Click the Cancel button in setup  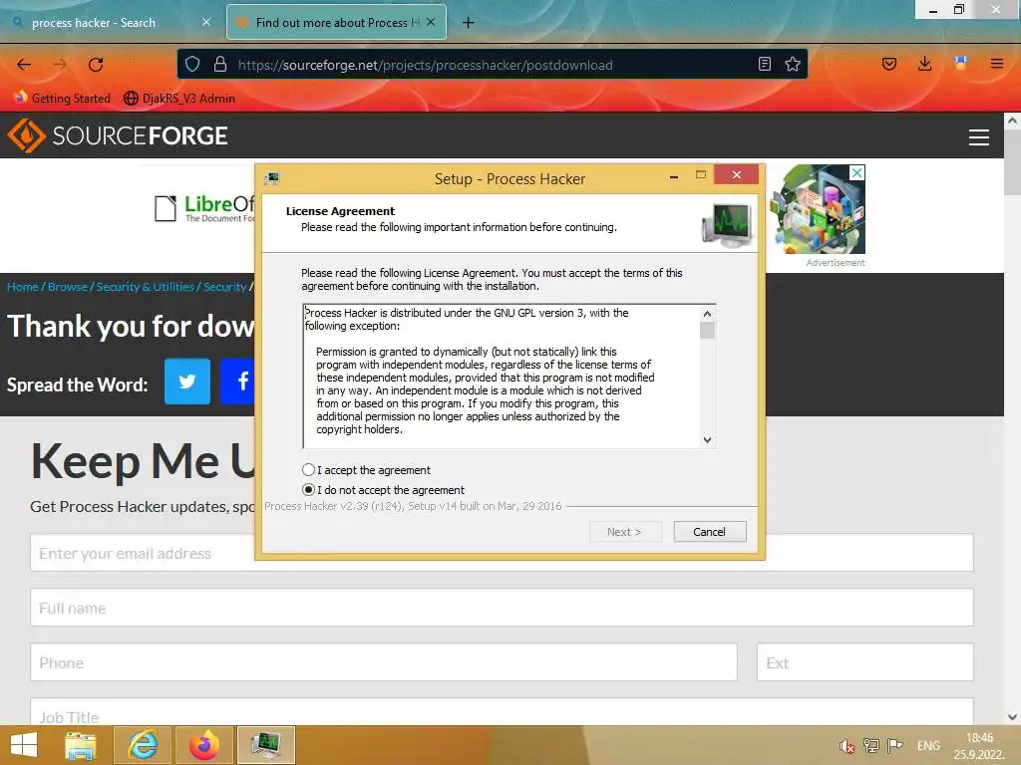click(x=710, y=532)
